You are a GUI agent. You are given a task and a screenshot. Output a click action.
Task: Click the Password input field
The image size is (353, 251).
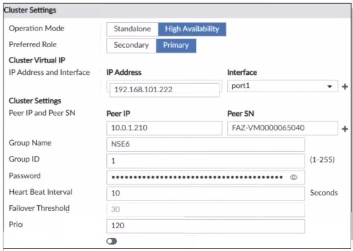click(206, 178)
